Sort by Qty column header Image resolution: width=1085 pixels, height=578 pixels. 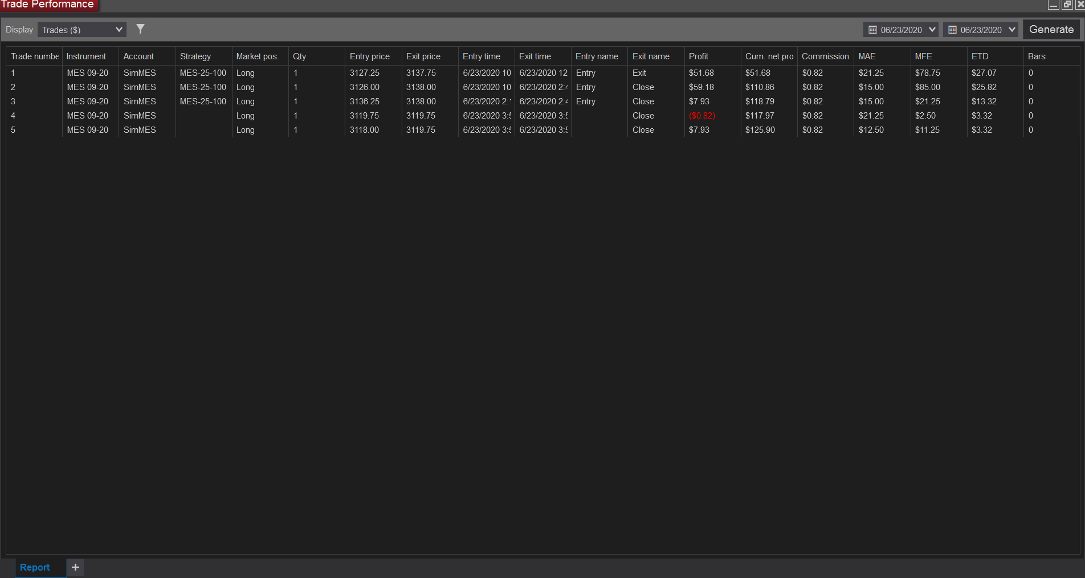[316, 56]
